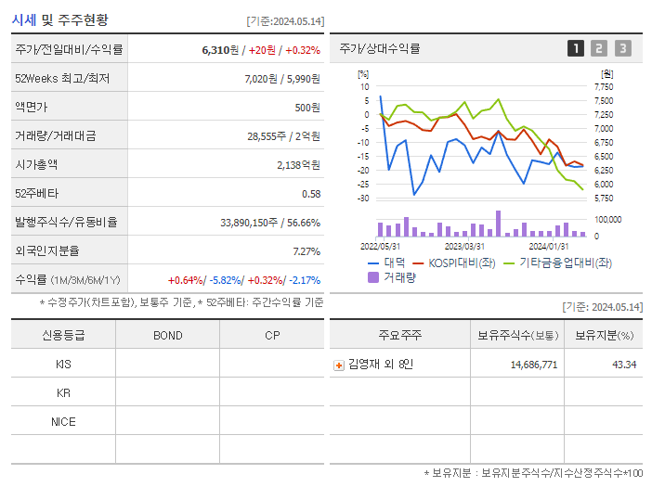Switch to chart tab 2
652x487 pixels.
pos(599,48)
